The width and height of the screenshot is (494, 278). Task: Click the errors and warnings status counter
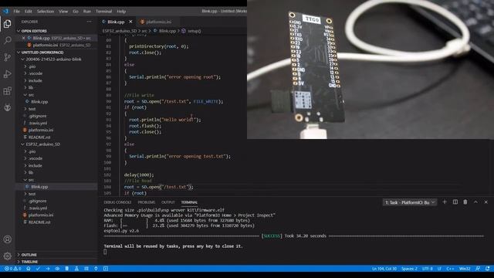pyautogui.click(x=12, y=269)
